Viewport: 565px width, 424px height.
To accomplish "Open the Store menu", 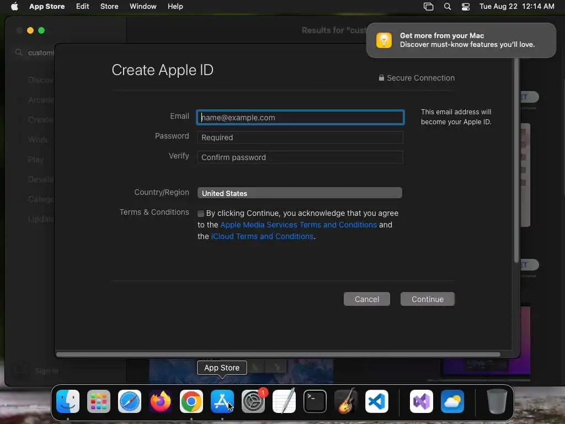I will click(109, 7).
